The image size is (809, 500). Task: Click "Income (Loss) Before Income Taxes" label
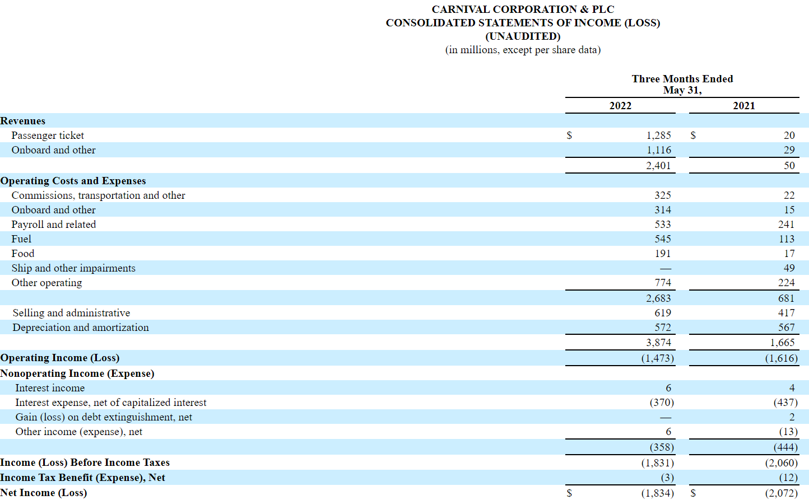[85, 462]
